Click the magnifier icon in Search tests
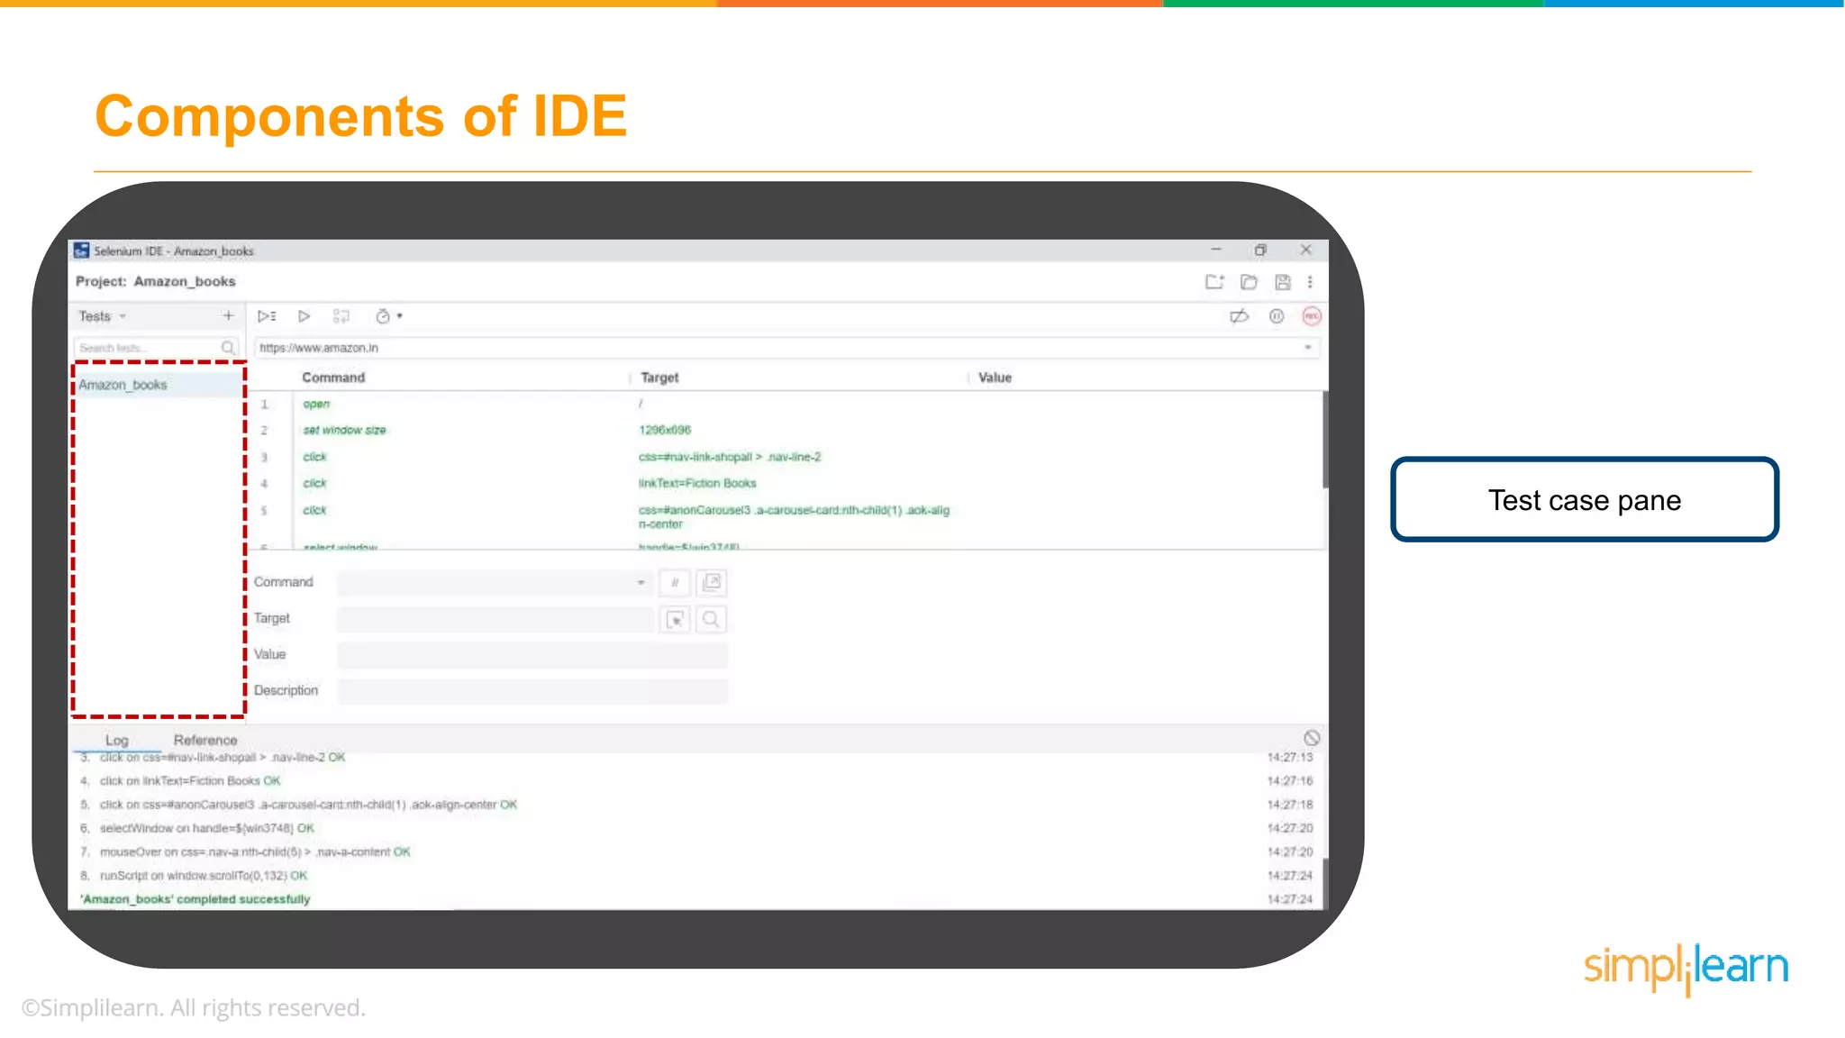 [x=229, y=348]
